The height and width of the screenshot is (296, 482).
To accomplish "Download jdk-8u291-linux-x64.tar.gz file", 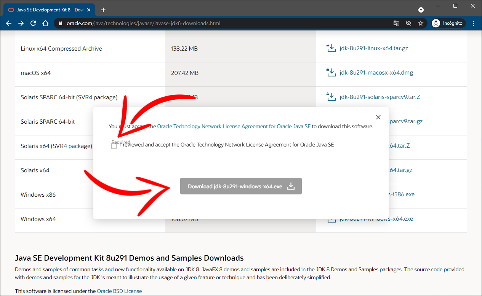I will [374, 48].
